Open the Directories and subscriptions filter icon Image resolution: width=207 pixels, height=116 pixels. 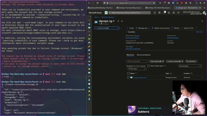[x=159, y=13]
